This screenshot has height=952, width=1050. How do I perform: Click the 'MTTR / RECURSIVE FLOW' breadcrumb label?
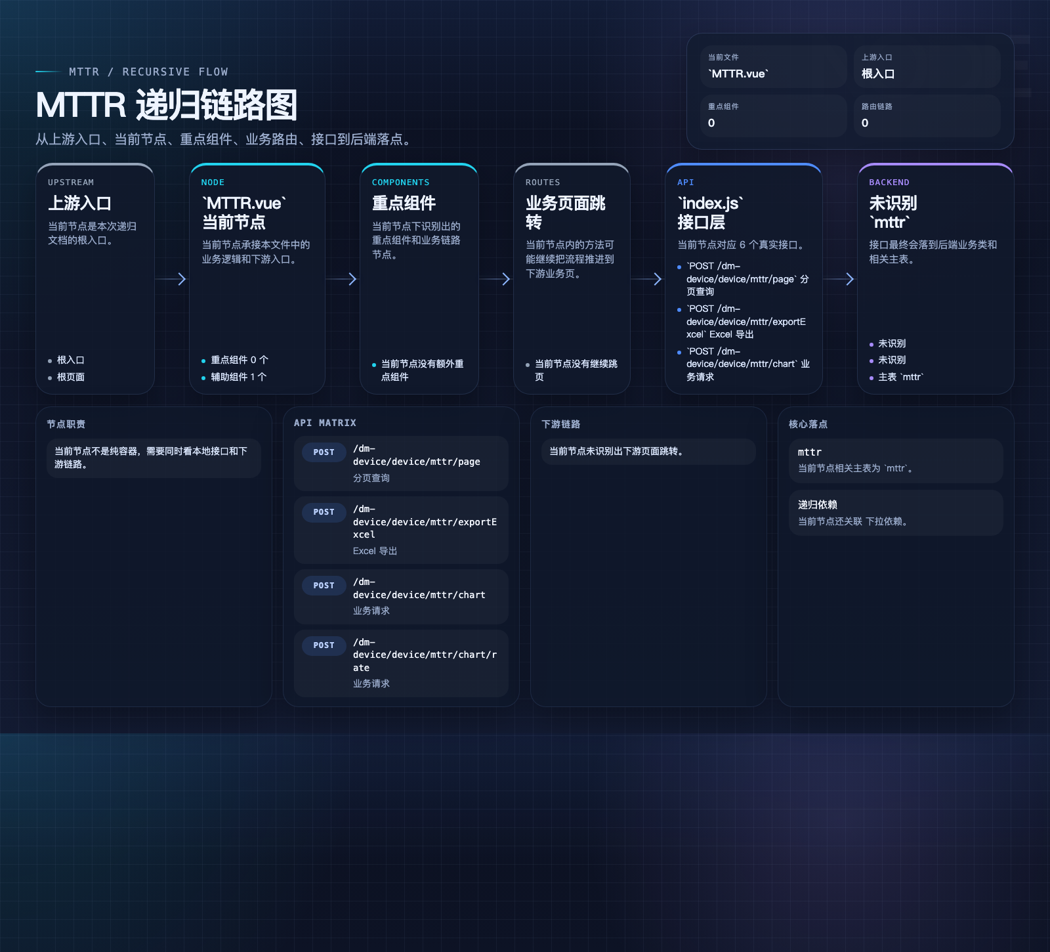(x=149, y=72)
